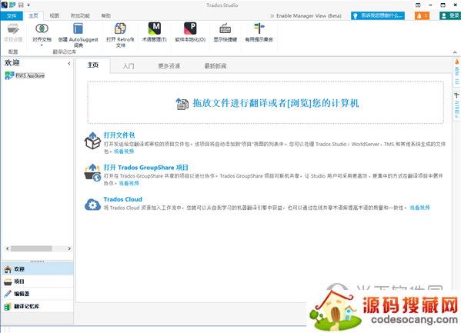Collapse the ribbon with the chevron
Viewport: 461px width, 333px height.
coord(455,52)
